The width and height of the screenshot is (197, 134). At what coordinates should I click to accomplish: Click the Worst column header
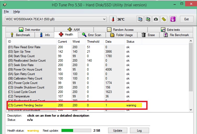[78, 42]
